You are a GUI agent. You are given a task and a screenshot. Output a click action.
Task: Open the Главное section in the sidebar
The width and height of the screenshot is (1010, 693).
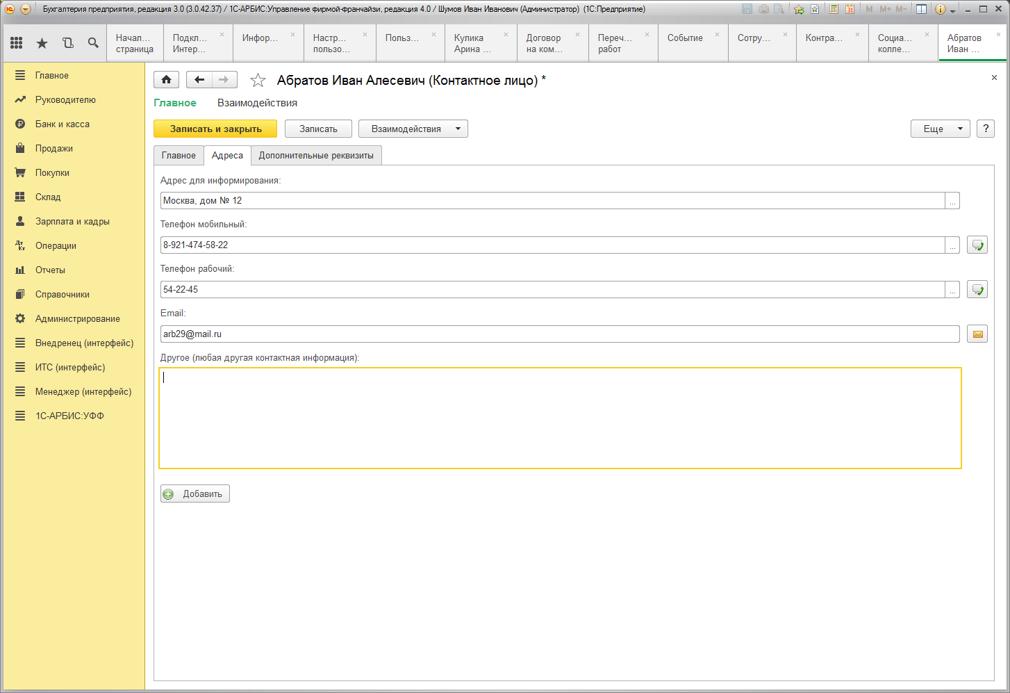74,75
